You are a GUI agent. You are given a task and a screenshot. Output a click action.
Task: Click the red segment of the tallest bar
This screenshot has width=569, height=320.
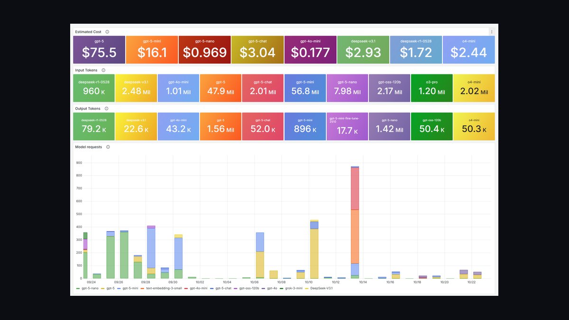[x=355, y=189]
